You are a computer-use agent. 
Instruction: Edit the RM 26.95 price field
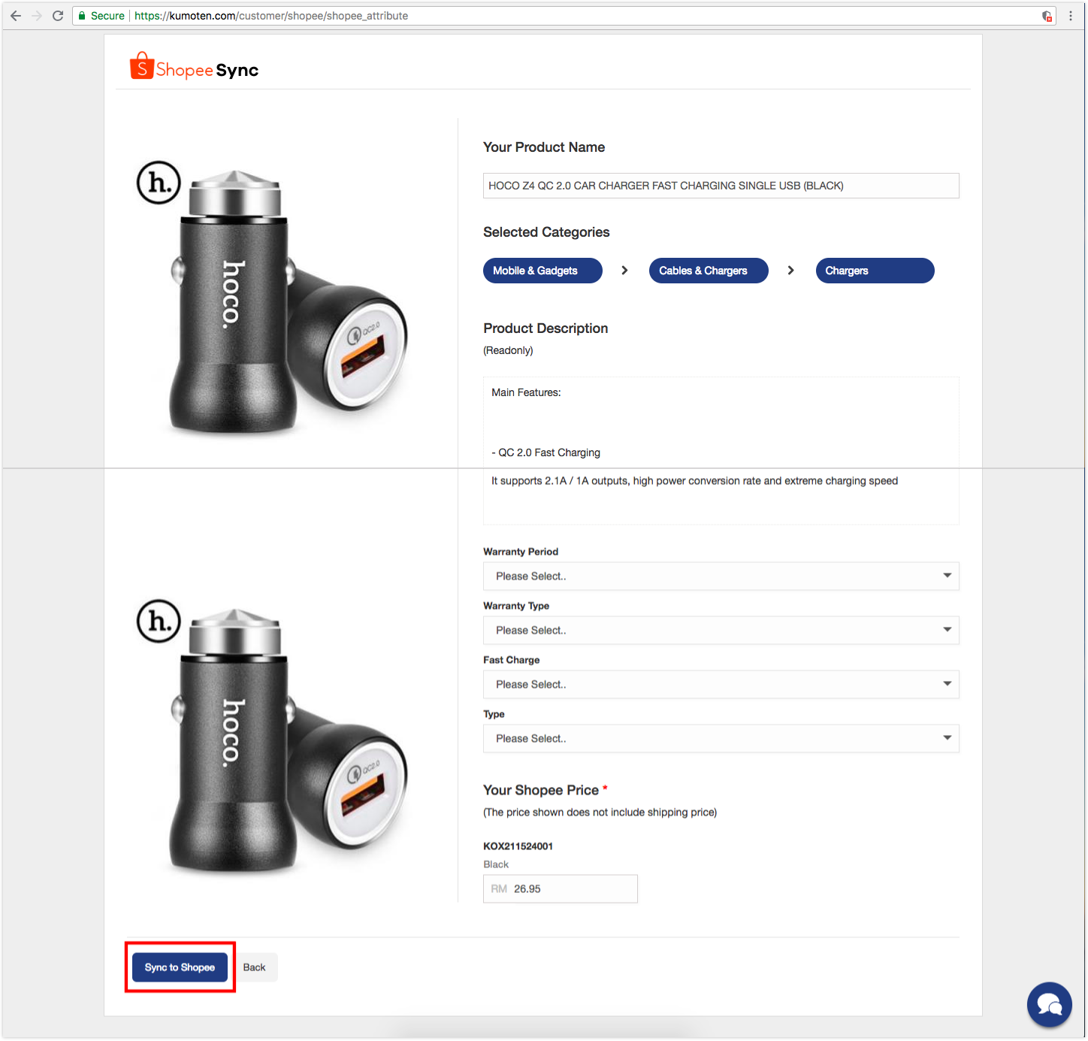[x=560, y=888]
